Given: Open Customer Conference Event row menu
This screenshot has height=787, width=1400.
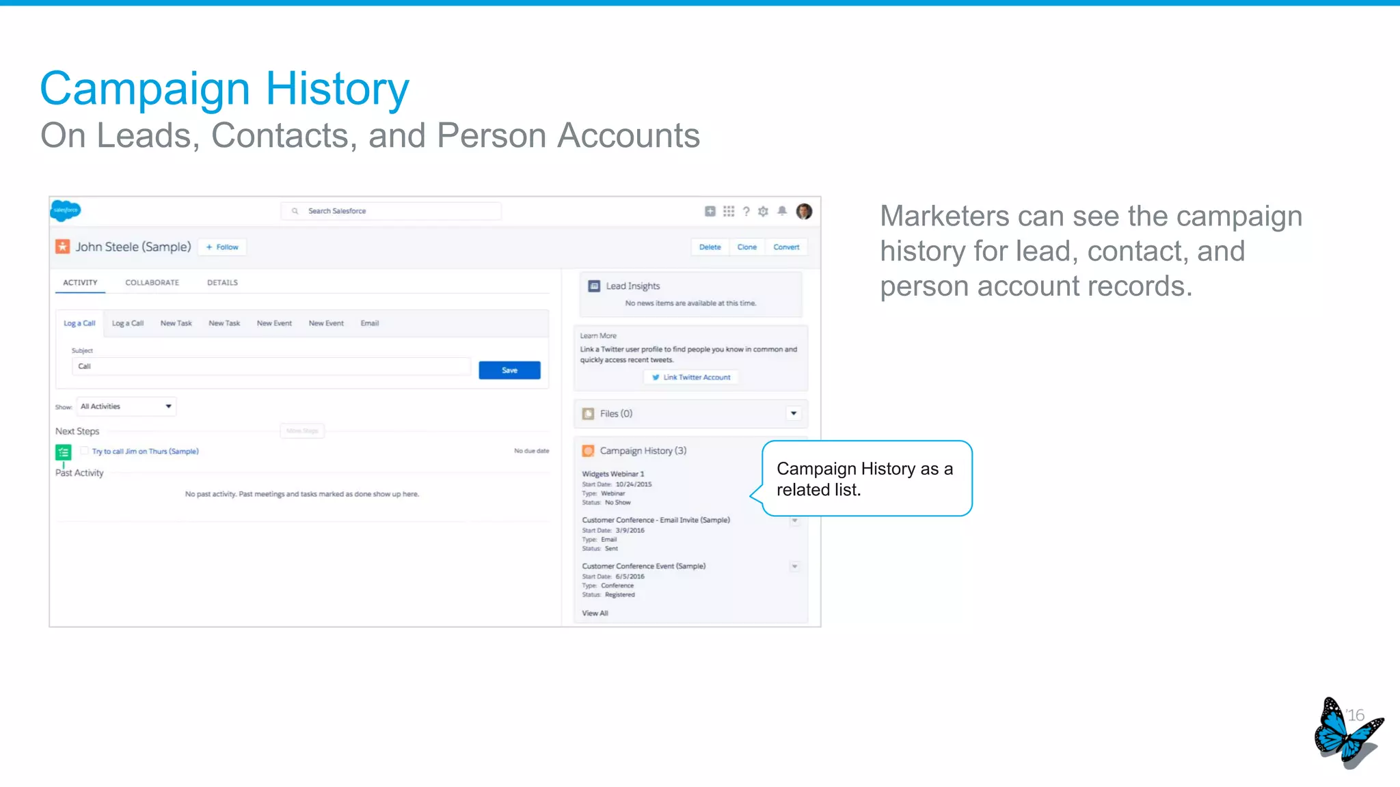Looking at the screenshot, I should tap(794, 566).
